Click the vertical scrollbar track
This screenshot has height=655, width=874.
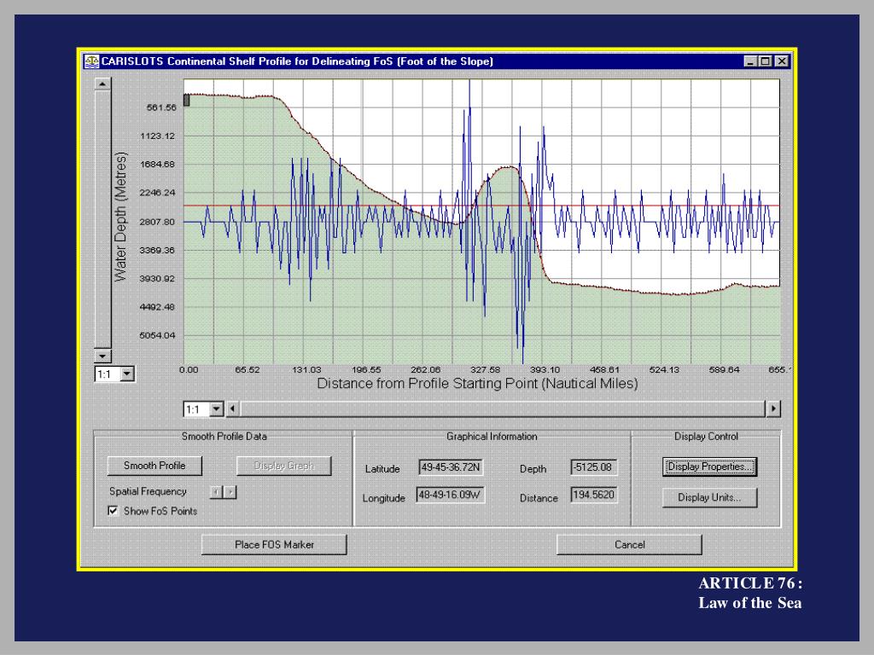[x=102, y=219]
